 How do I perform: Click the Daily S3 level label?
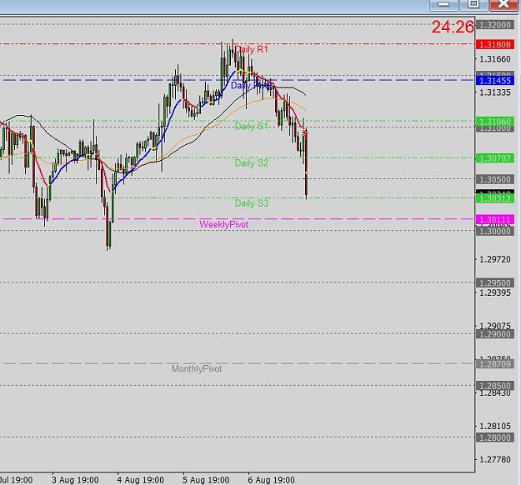pos(251,203)
